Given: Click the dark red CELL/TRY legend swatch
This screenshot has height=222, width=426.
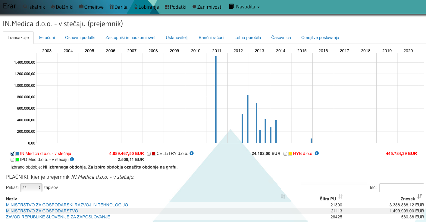Looking at the screenshot, I should click(x=154, y=154).
